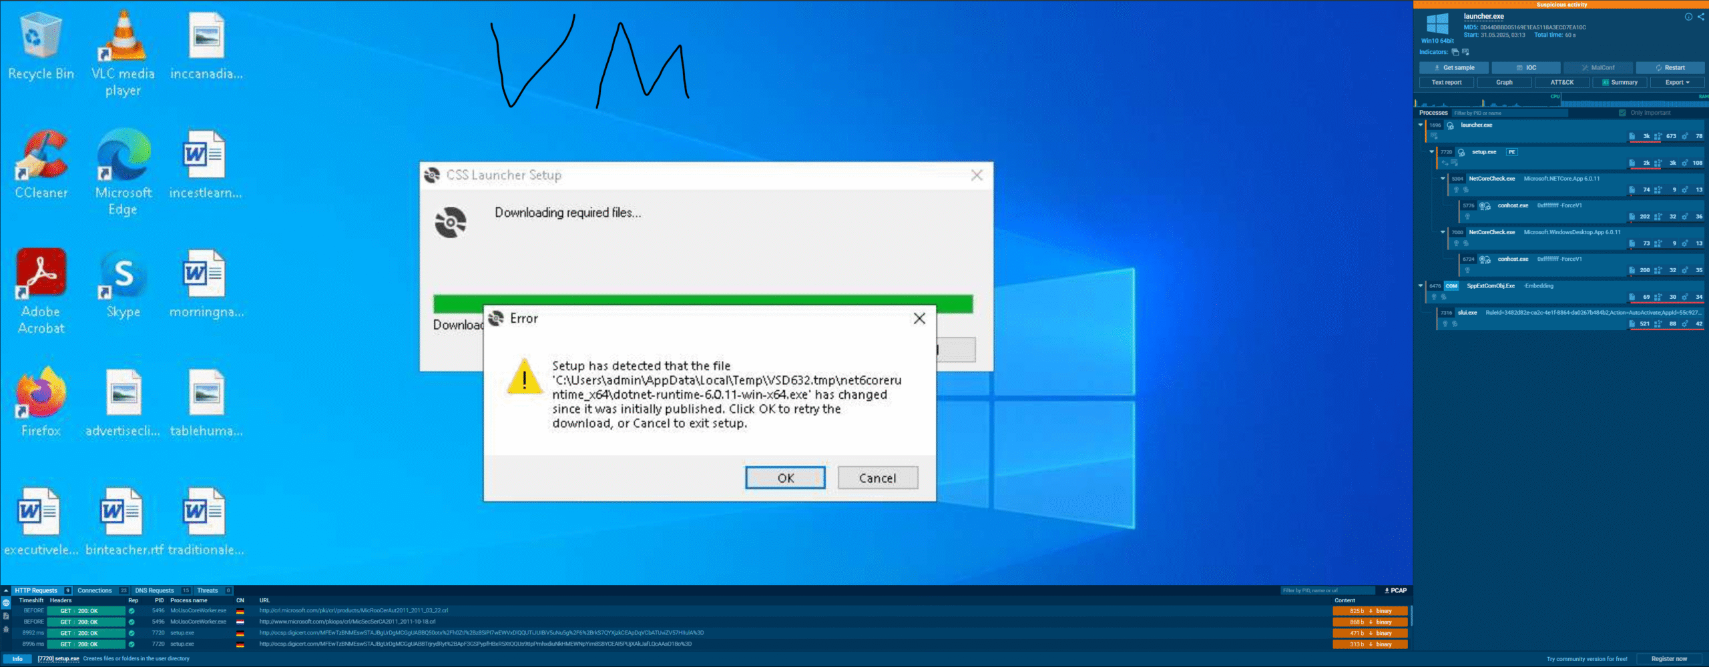
Task: Collapse the setup.exe process node
Action: point(1431,152)
